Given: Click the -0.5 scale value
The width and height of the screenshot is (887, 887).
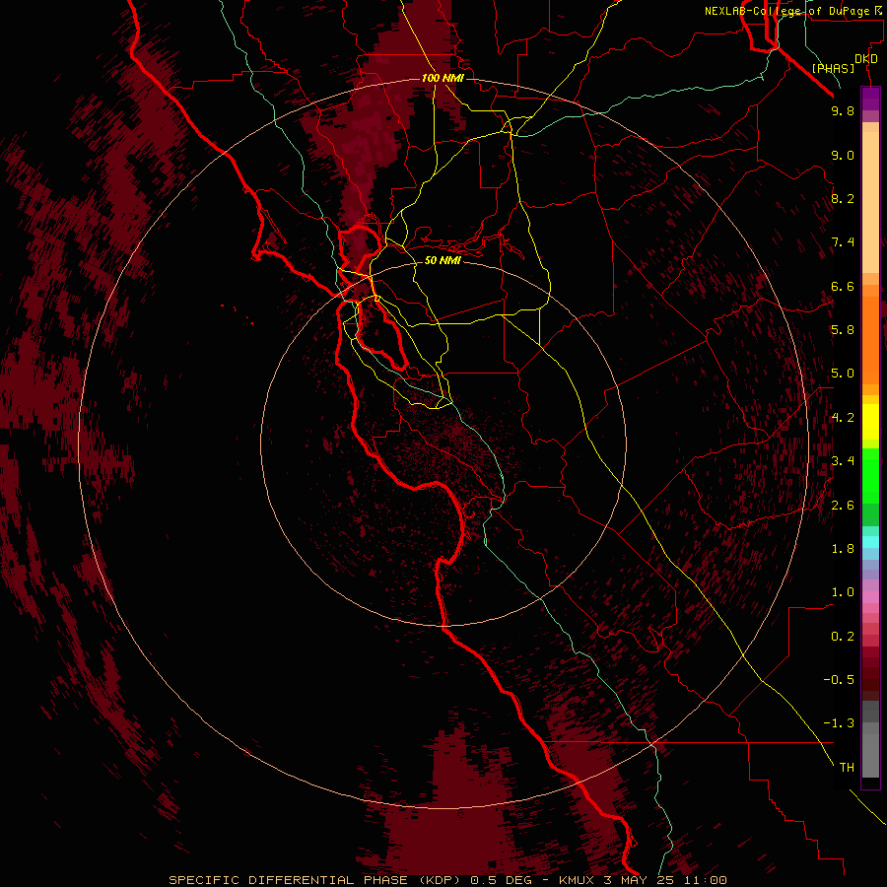Looking at the screenshot, I should click(839, 680).
